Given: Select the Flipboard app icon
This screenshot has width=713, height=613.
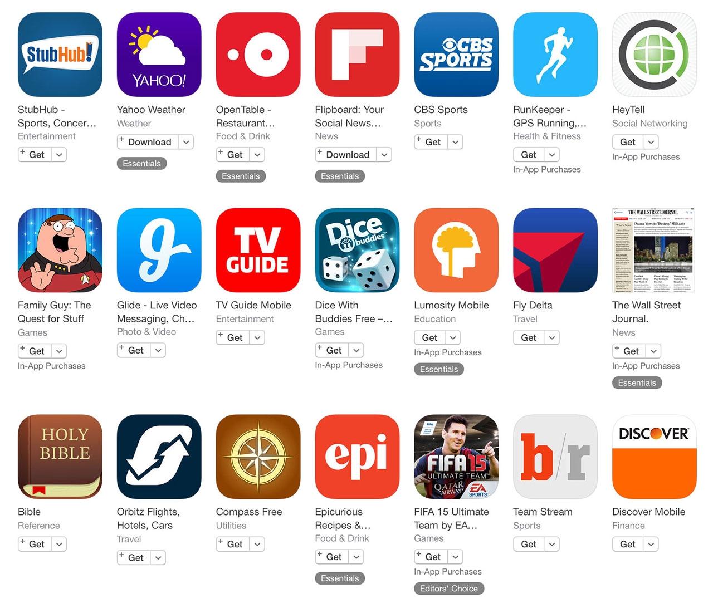Looking at the screenshot, I should click(357, 55).
